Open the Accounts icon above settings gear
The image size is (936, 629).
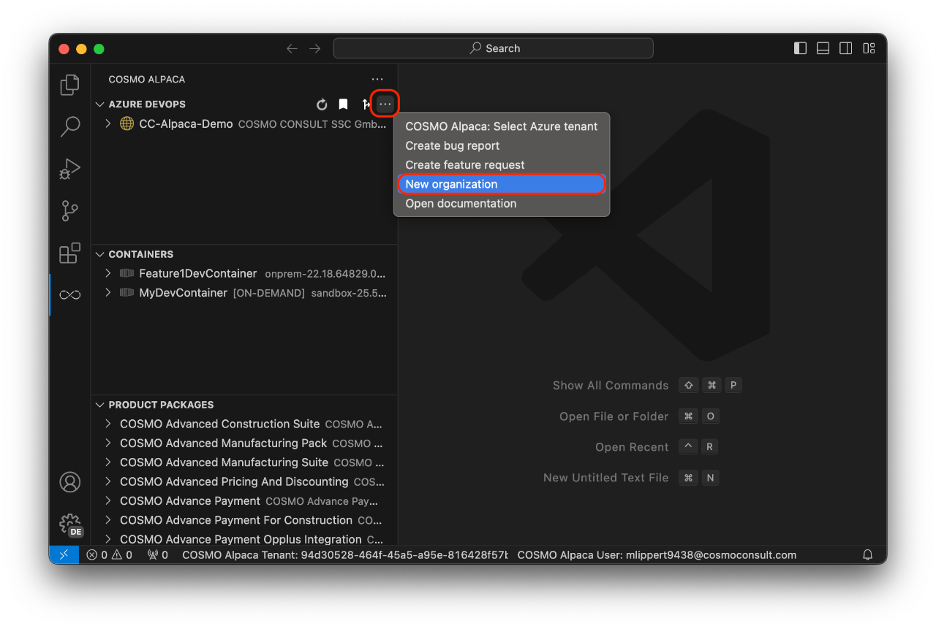(69, 482)
